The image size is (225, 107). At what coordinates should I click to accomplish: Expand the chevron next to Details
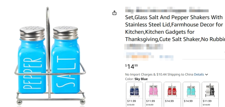(206, 75)
